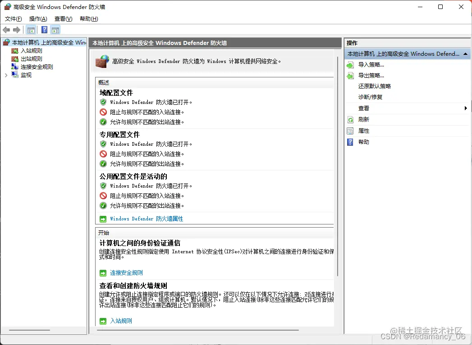Click the 连接安全规则 icon in tree
This screenshot has width=472, height=345.
tap(15, 67)
